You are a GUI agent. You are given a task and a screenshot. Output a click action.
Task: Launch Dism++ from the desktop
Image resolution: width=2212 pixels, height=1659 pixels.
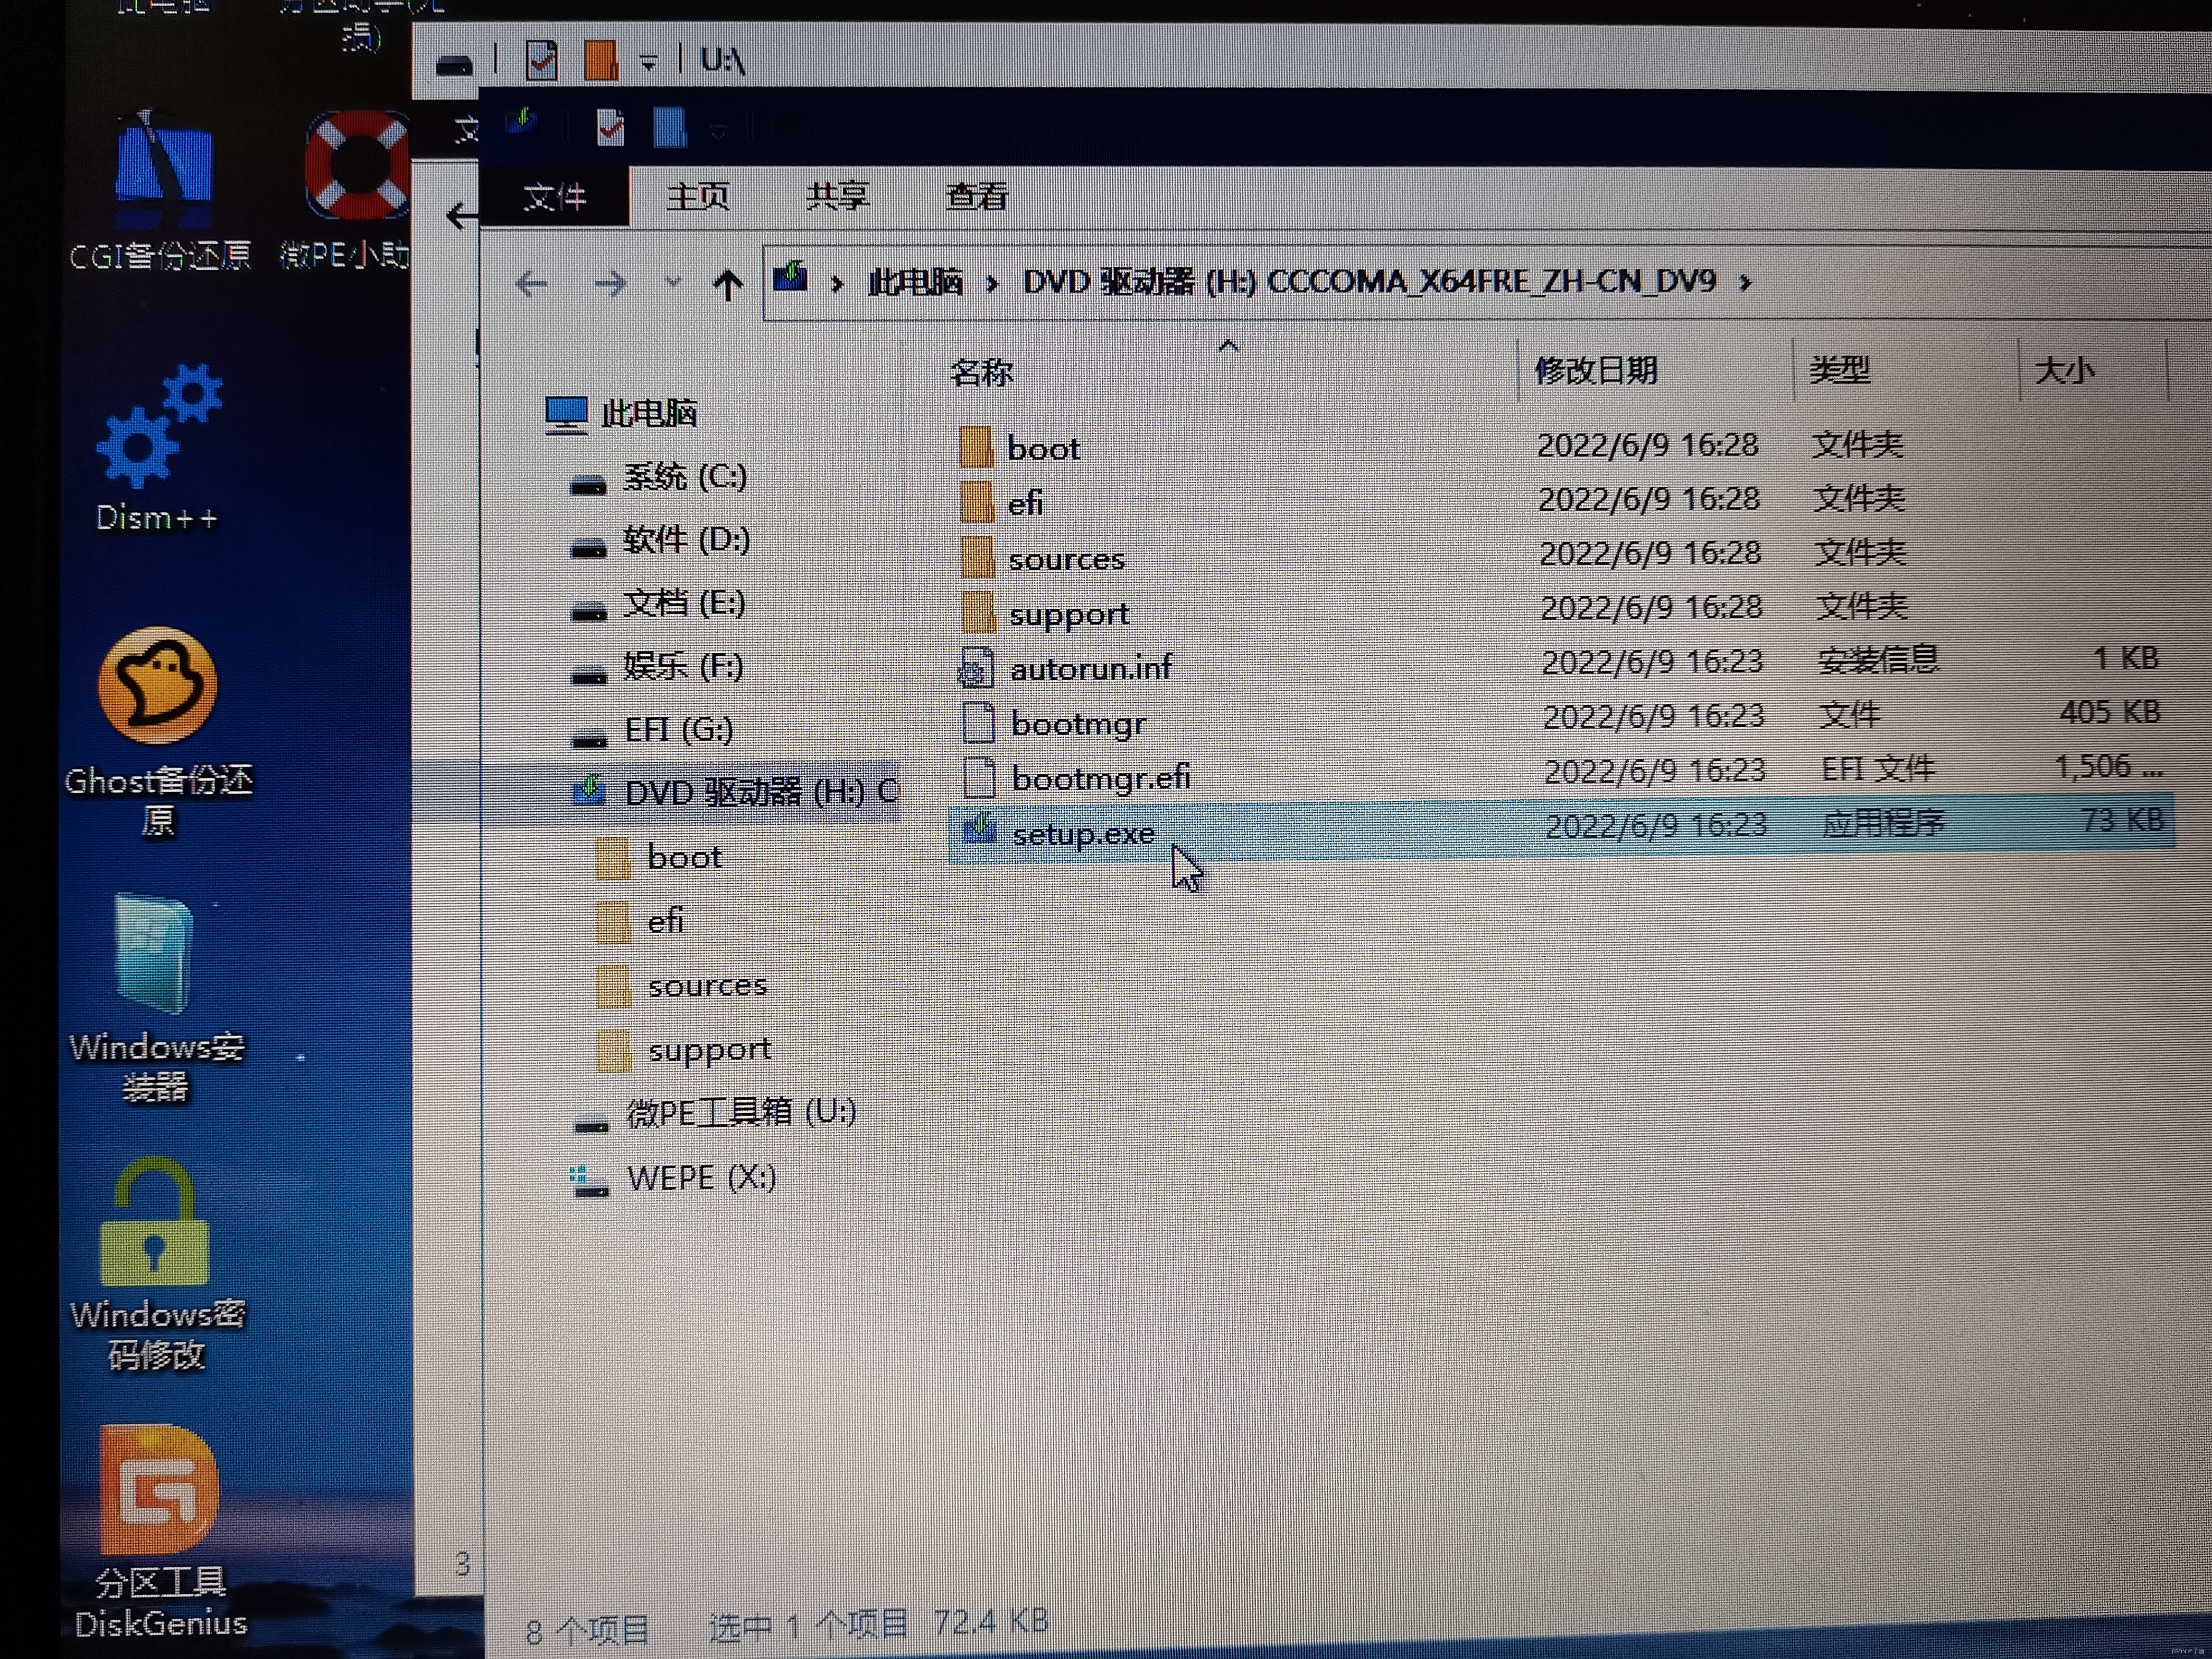tap(157, 448)
